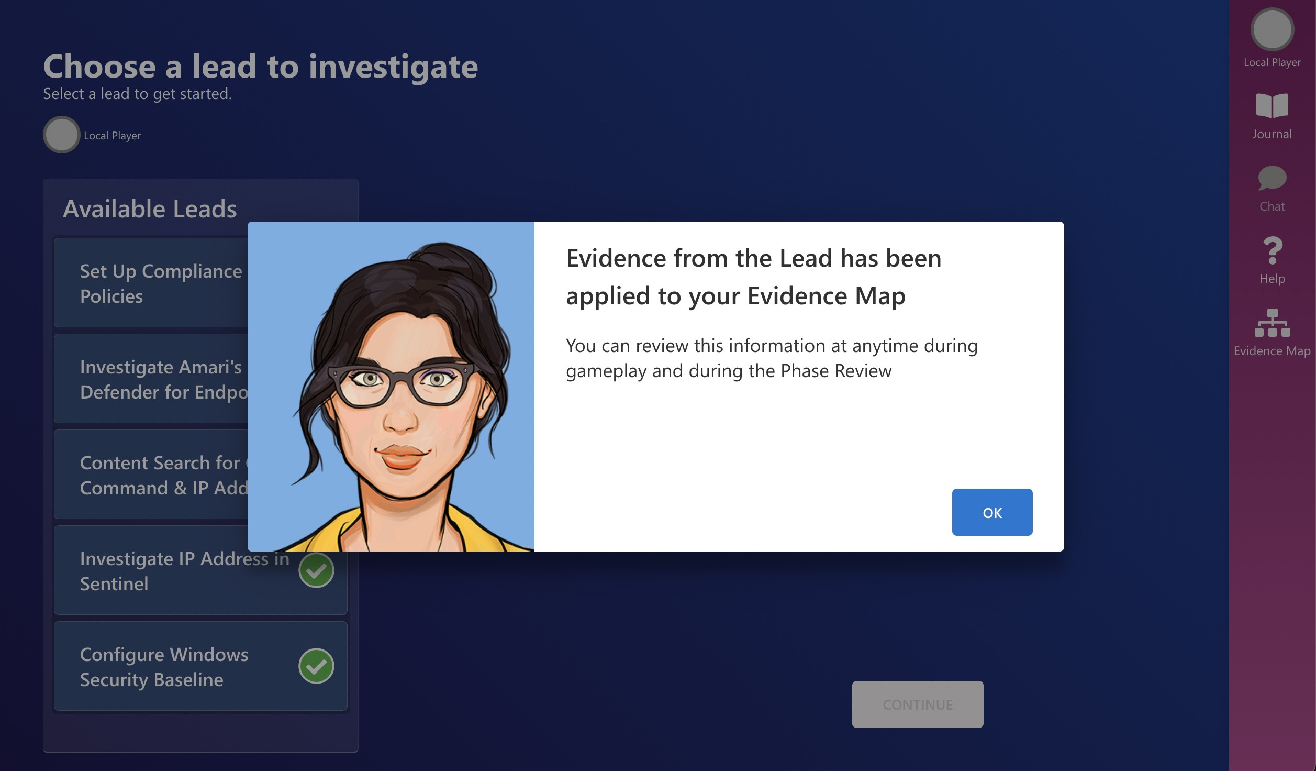This screenshot has height=771, width=1316.
Task: Click OK to dismiss the evidence notification
Action: [992, 512]
